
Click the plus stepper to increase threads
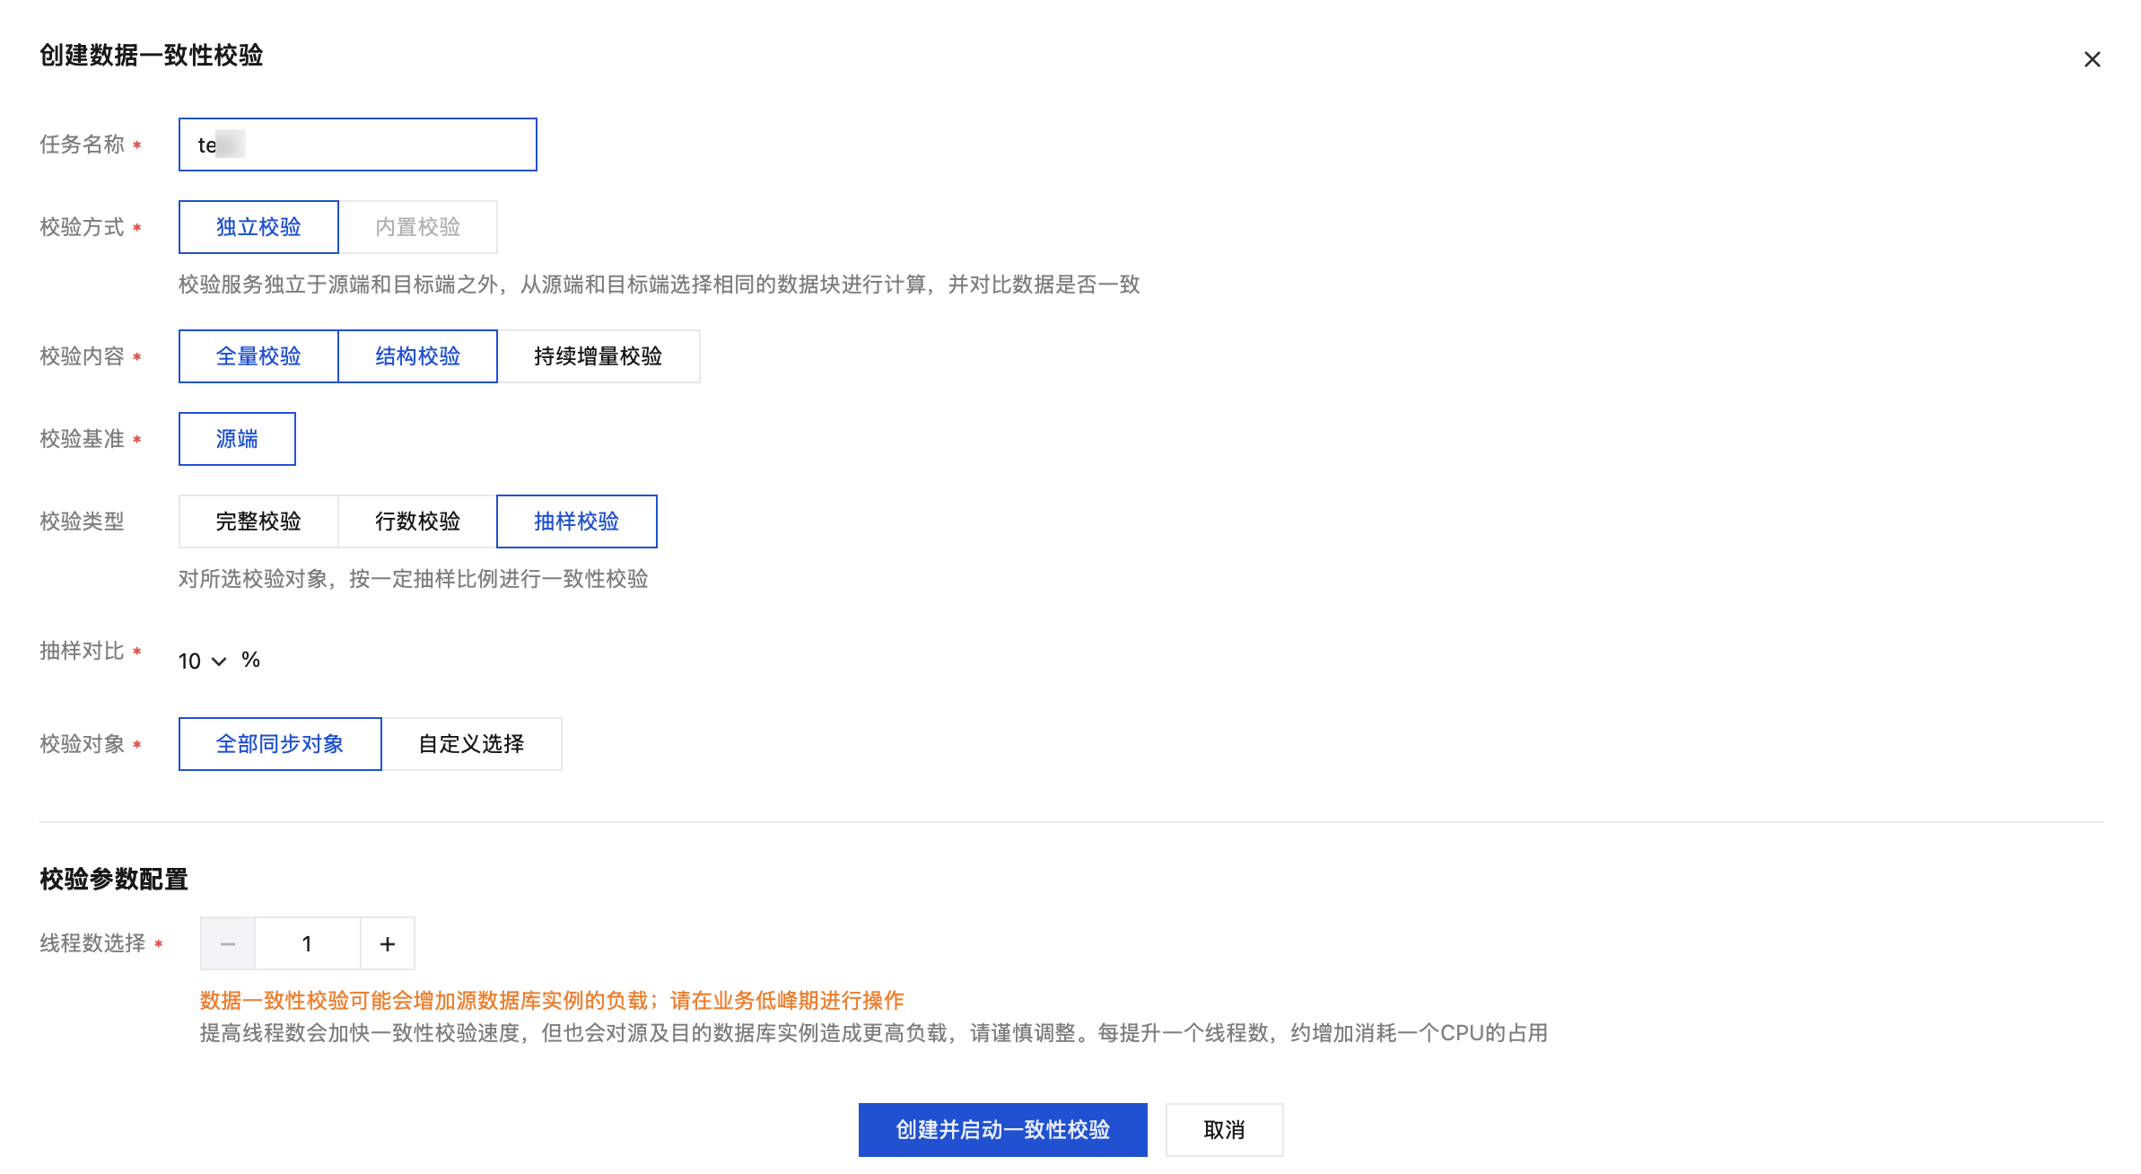coord(388,943)
